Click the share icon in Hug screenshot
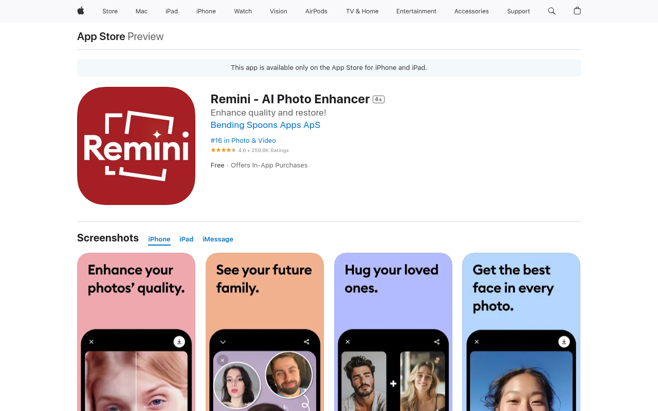The height and width of the screenshot is (411, 658). pyautogui.click(x=436, y=342)
